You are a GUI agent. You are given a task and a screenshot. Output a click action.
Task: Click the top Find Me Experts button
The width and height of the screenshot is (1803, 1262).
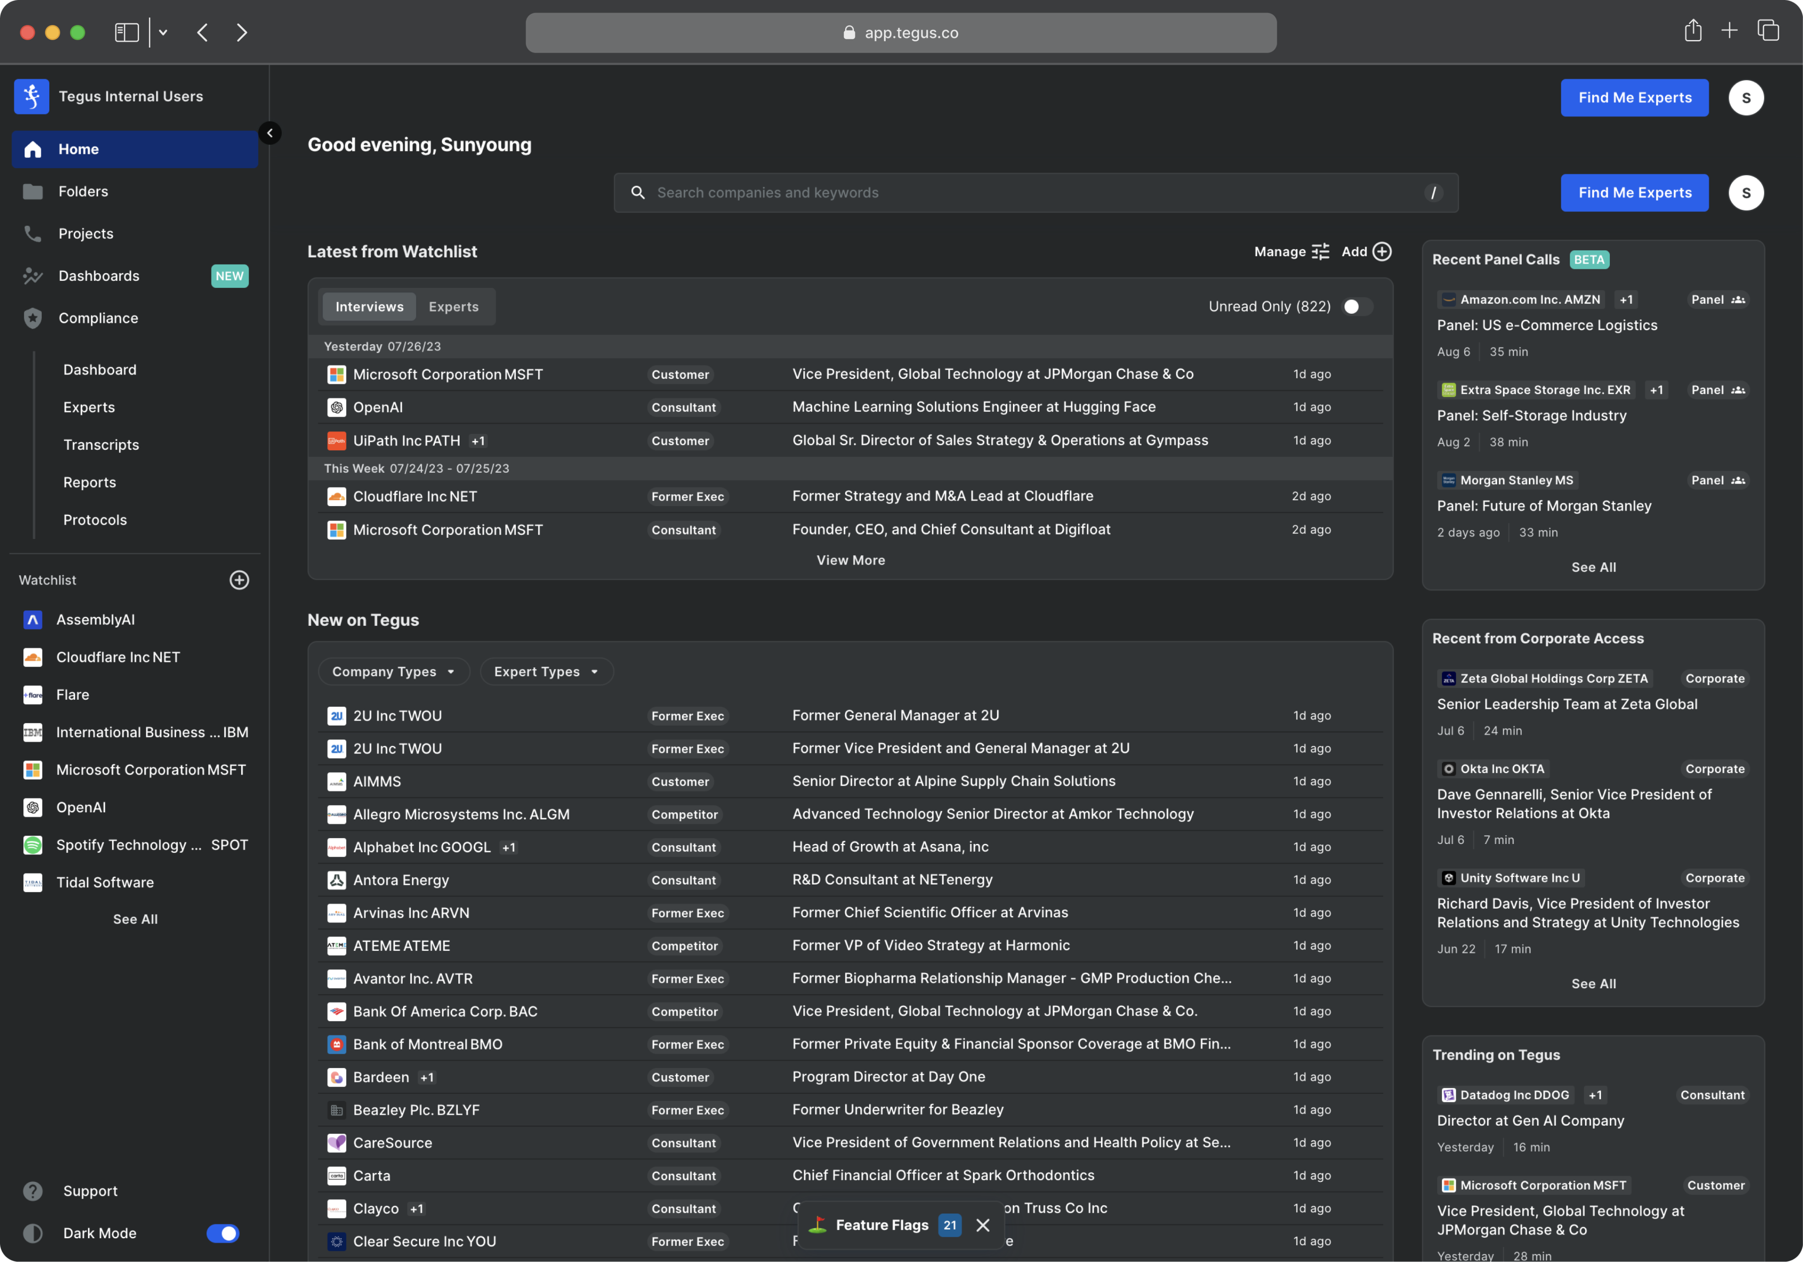1634,98
